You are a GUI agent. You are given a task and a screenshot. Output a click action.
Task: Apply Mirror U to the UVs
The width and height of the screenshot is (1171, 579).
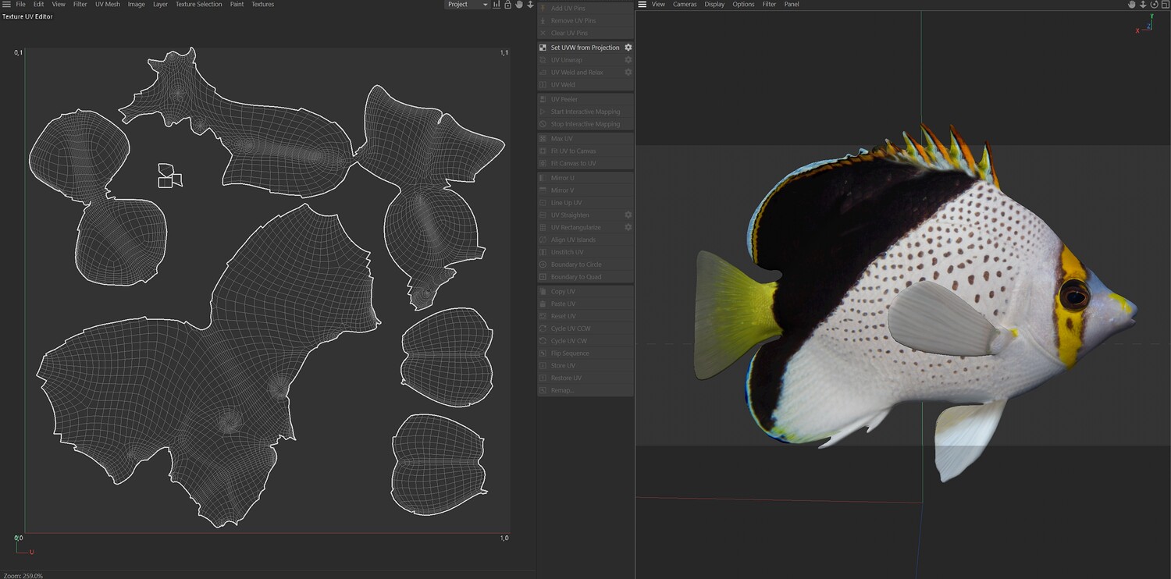tap(585, 178)
